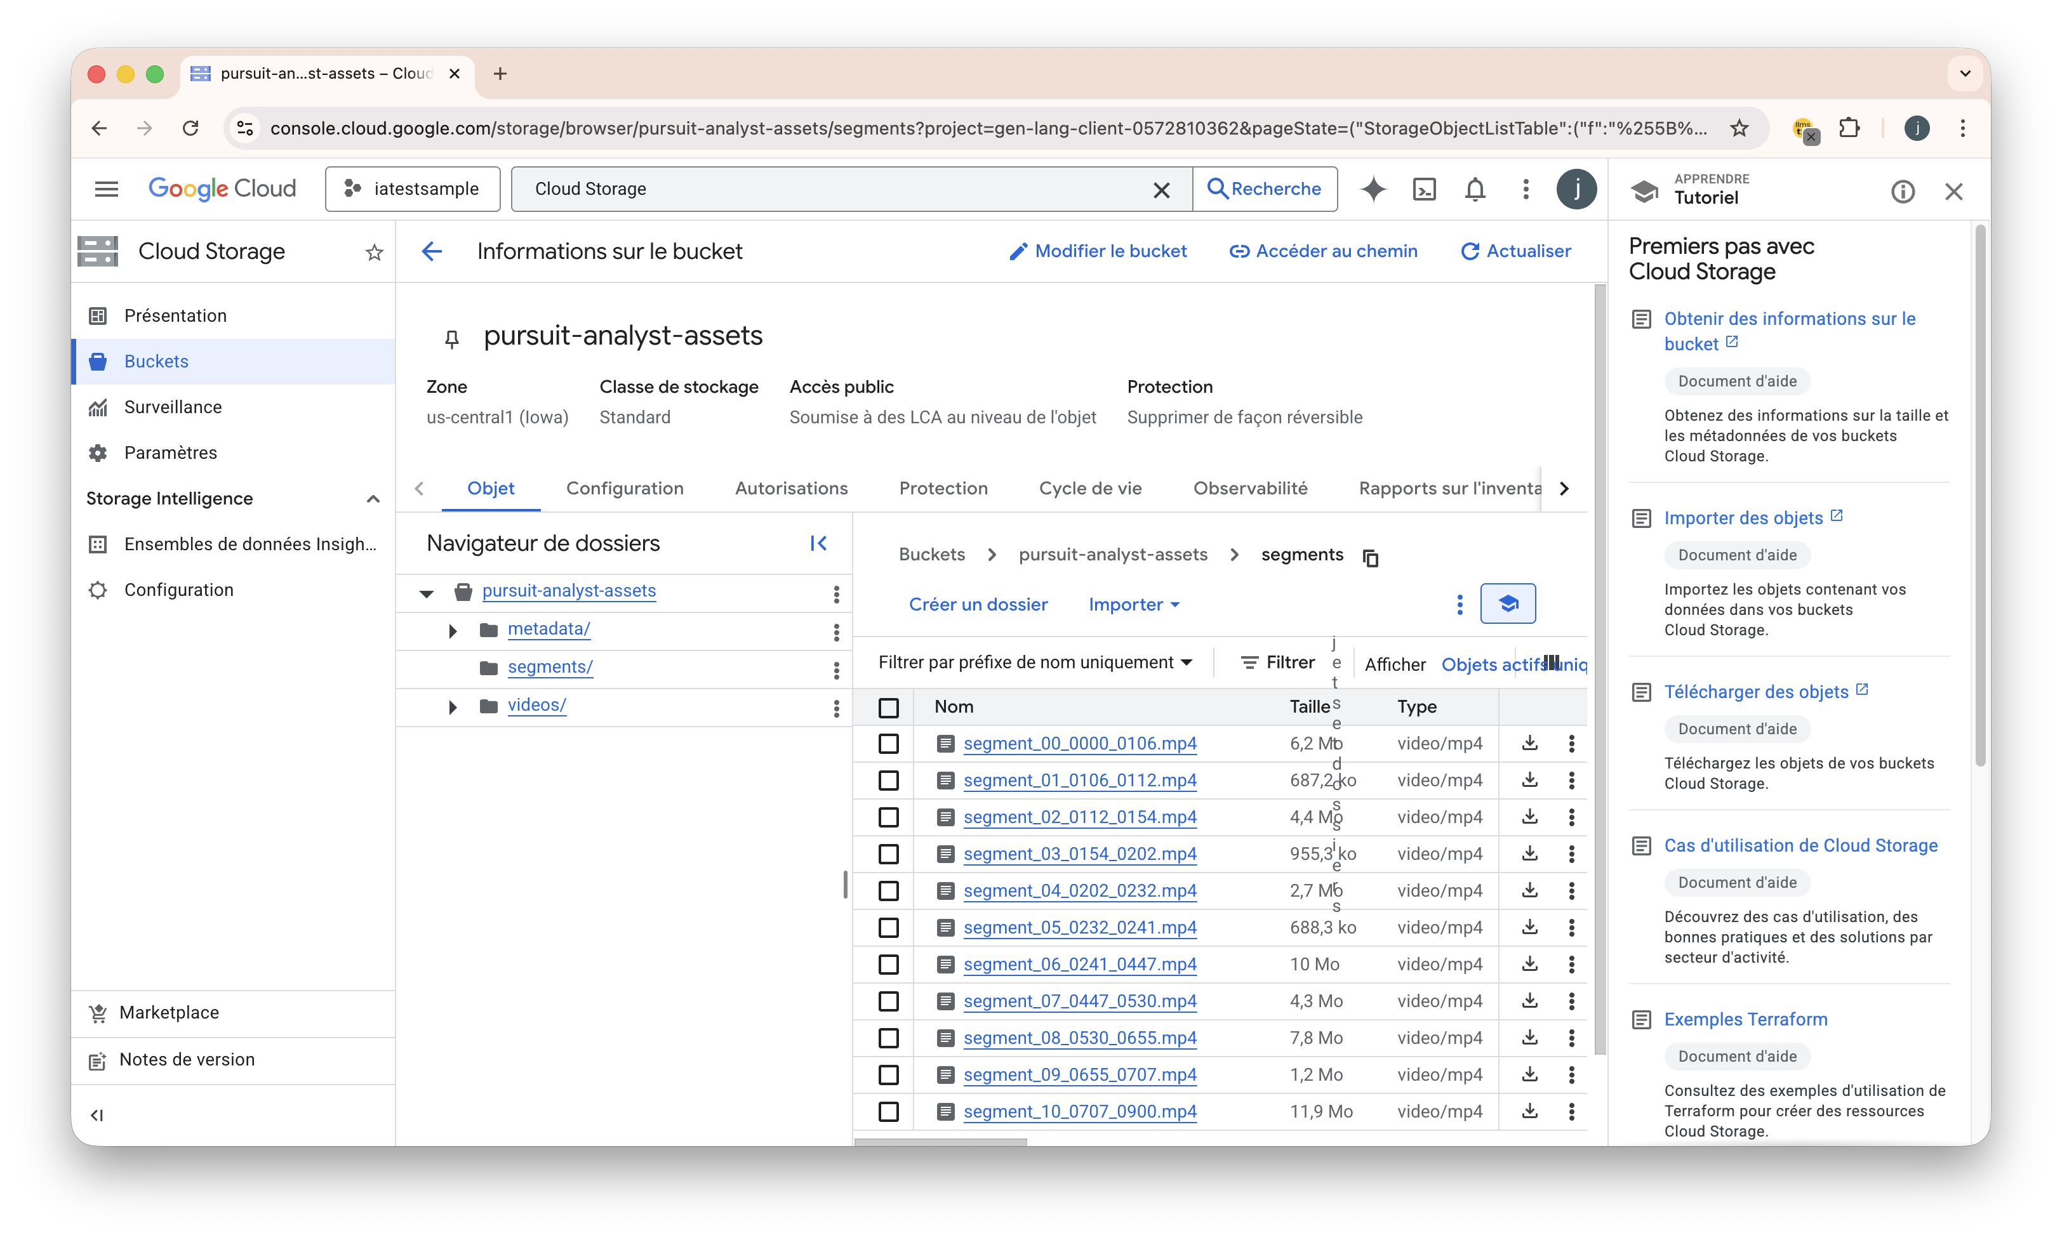Screen dimensions: 2062x1240
Task: Open browser extensions puzzle icon
Action: tap(1850, 128)
